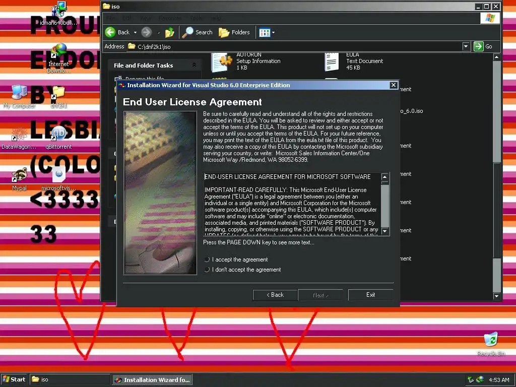Click the Explorer file pane scroll down arrow
Viewport: 516px width, 387px height.
pyautogui.click(x=496, y=296)
